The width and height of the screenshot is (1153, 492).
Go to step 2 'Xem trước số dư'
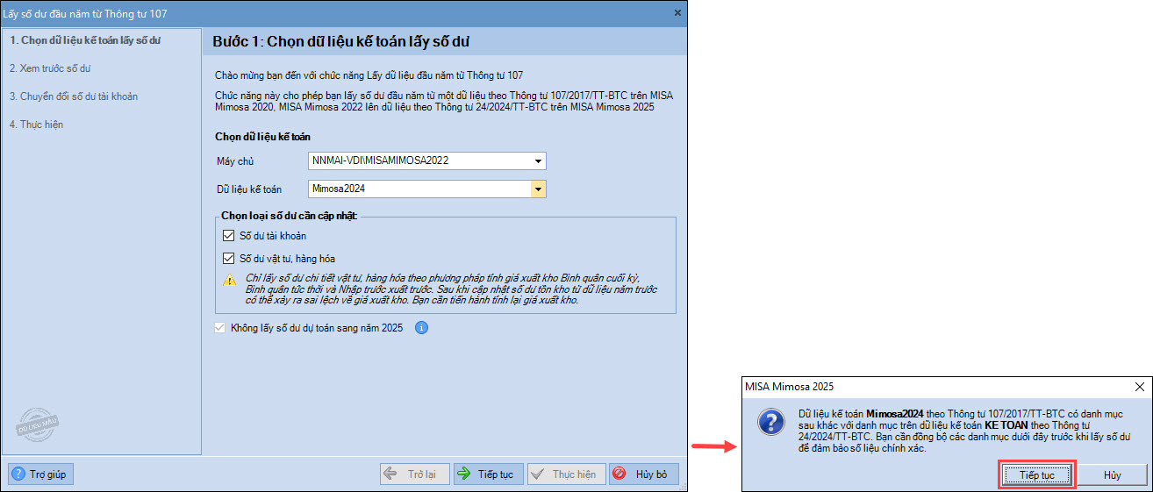tap(50, 68)
